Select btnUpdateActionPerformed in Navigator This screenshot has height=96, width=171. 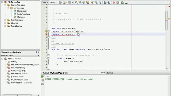[25, 65]
